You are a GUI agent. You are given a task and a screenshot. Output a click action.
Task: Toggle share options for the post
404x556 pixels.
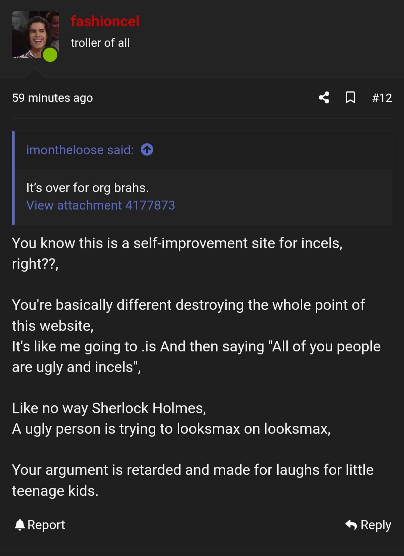(324, 98)
